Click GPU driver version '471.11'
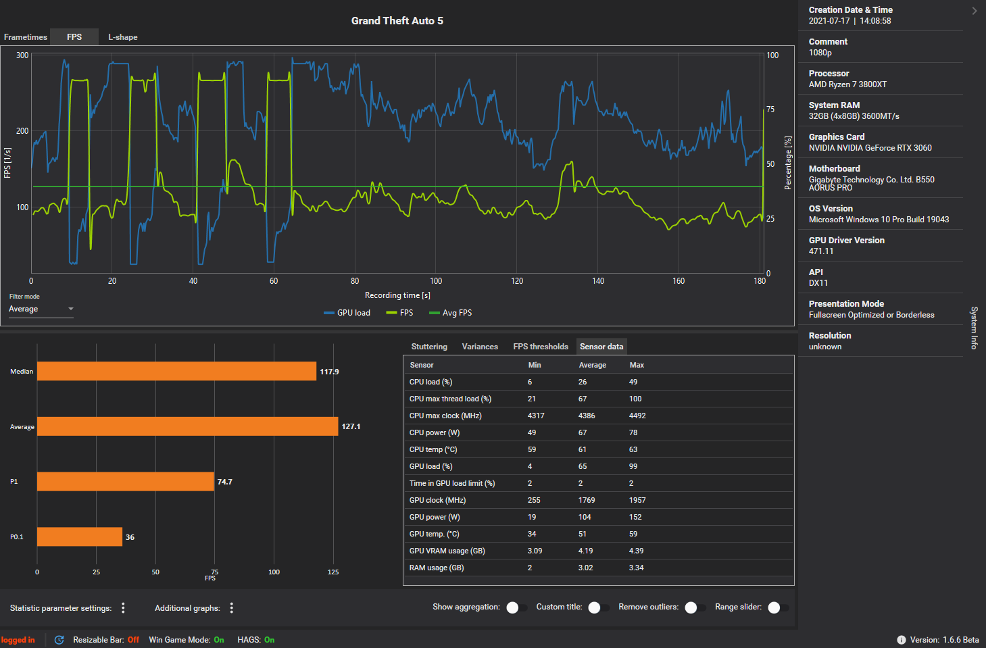The width and height of the screenshot is (986, 648). (x=821, y=251)
